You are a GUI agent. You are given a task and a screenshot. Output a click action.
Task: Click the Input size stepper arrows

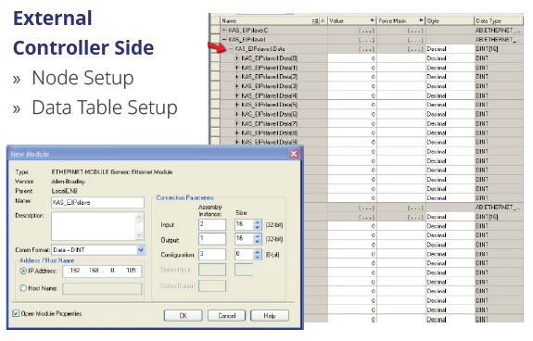(x=258, y=224)
